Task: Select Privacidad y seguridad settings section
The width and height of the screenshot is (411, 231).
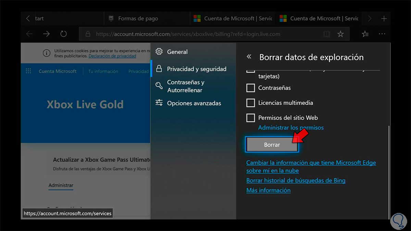Action: (193, 69)
